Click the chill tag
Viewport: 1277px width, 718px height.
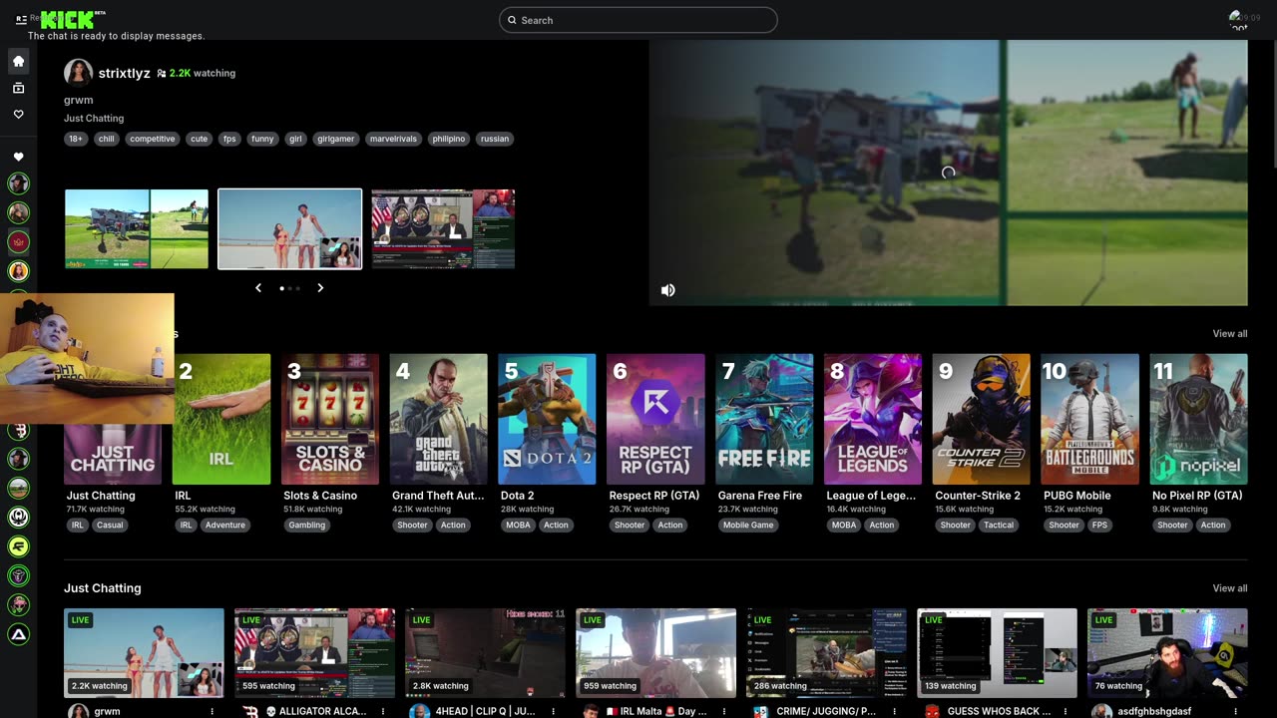coord(106,139)
